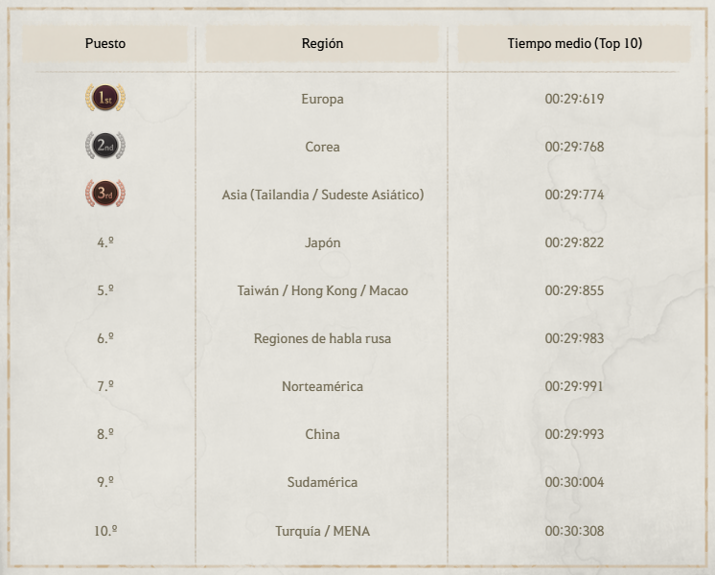Click Taiwán / Hong Kong / Macao entry
This screenshot has height=575, width=715.
[x=322, y=290]
